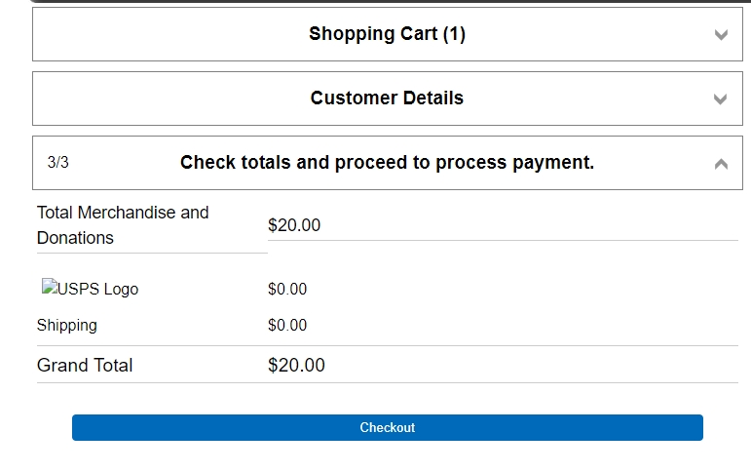Open the Customer Details heading
Screen dimensions: 751x472
pos(387,98)
